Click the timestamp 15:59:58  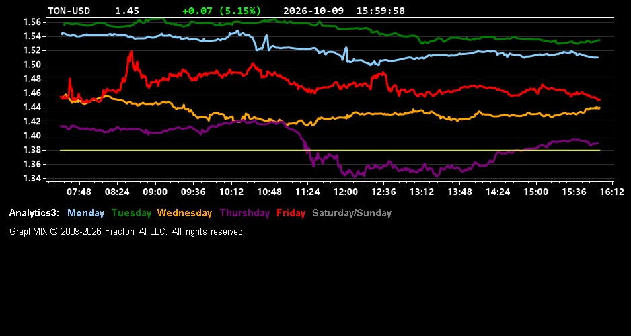click(x=380, y=11)
